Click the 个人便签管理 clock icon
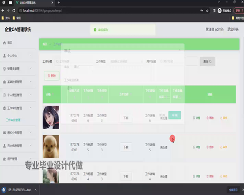Image resolution: width=244 pixels, height=195 pixels. coord(4,95)
